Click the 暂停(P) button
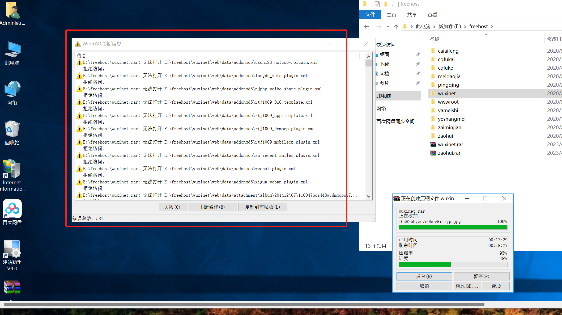 click(482, 276)
